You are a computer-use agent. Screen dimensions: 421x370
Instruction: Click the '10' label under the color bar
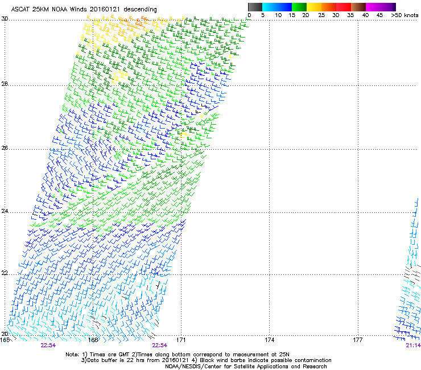[x=278, y=15]
